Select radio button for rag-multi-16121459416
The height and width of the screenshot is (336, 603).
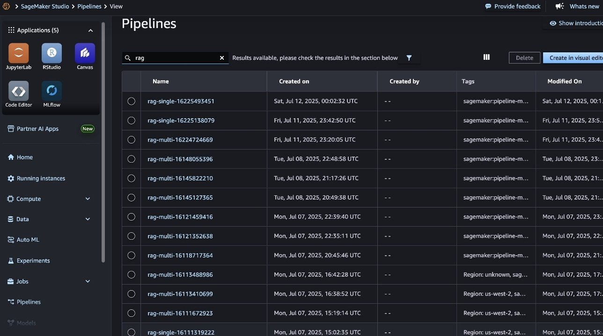(x=131, y=217)
